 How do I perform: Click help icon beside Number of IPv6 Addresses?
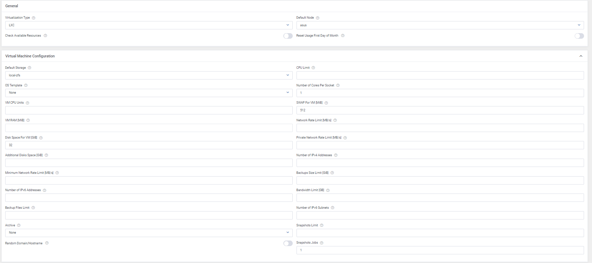click(x=45, y=190)
